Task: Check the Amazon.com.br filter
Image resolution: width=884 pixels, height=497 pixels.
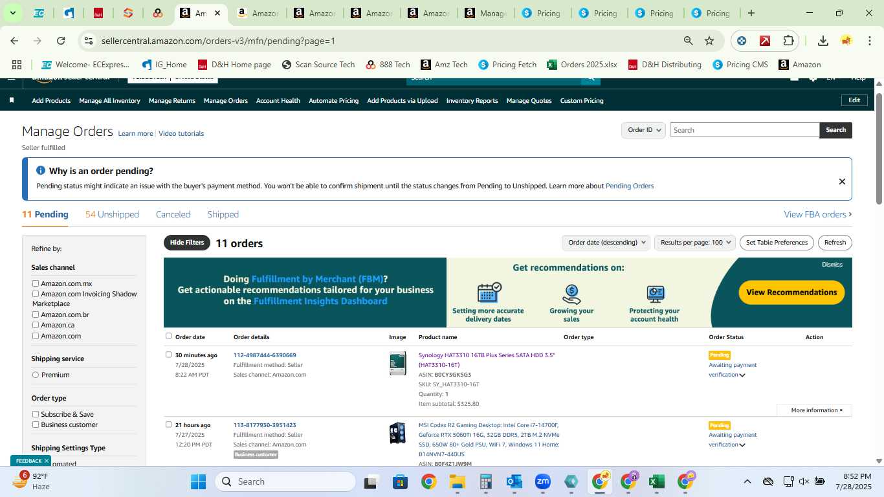Action: coord(36,315)
